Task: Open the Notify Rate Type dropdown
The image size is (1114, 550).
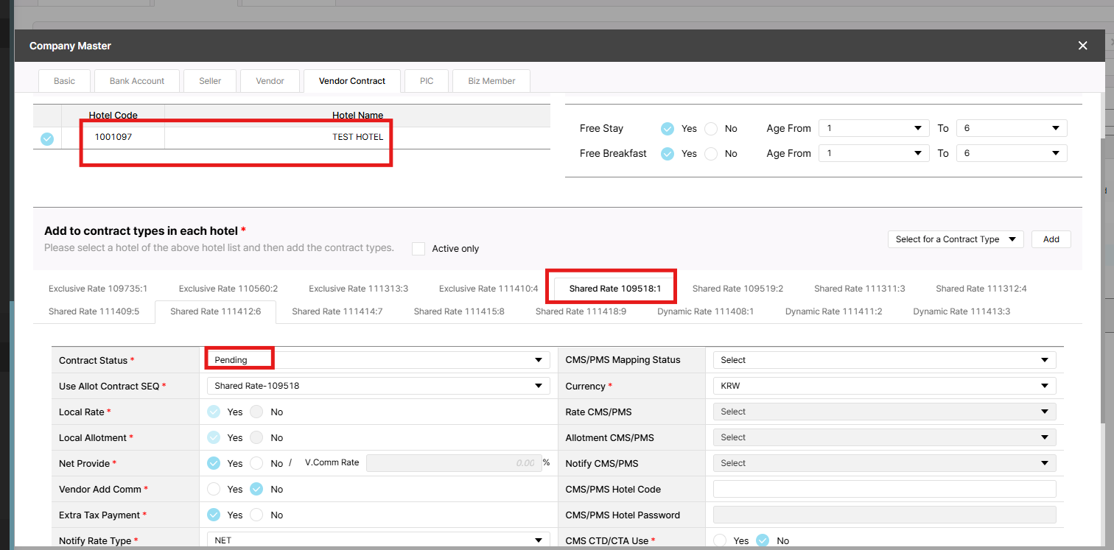Action: [376, 540]
